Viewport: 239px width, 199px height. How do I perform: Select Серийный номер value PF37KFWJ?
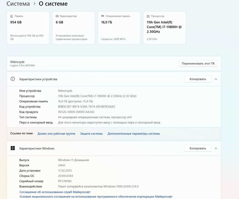[x=65, y=181]
